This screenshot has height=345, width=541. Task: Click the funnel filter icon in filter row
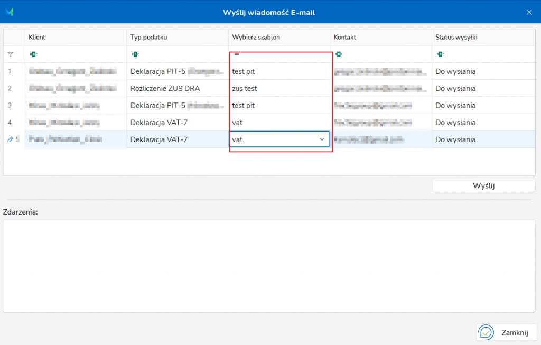coord(11,54)
